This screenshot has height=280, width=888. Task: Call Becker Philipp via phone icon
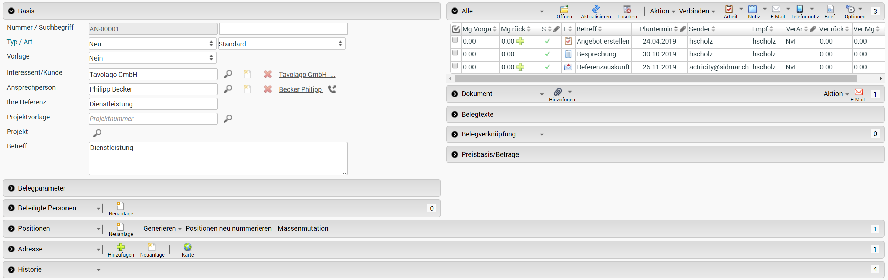click(x=332, y=89)
